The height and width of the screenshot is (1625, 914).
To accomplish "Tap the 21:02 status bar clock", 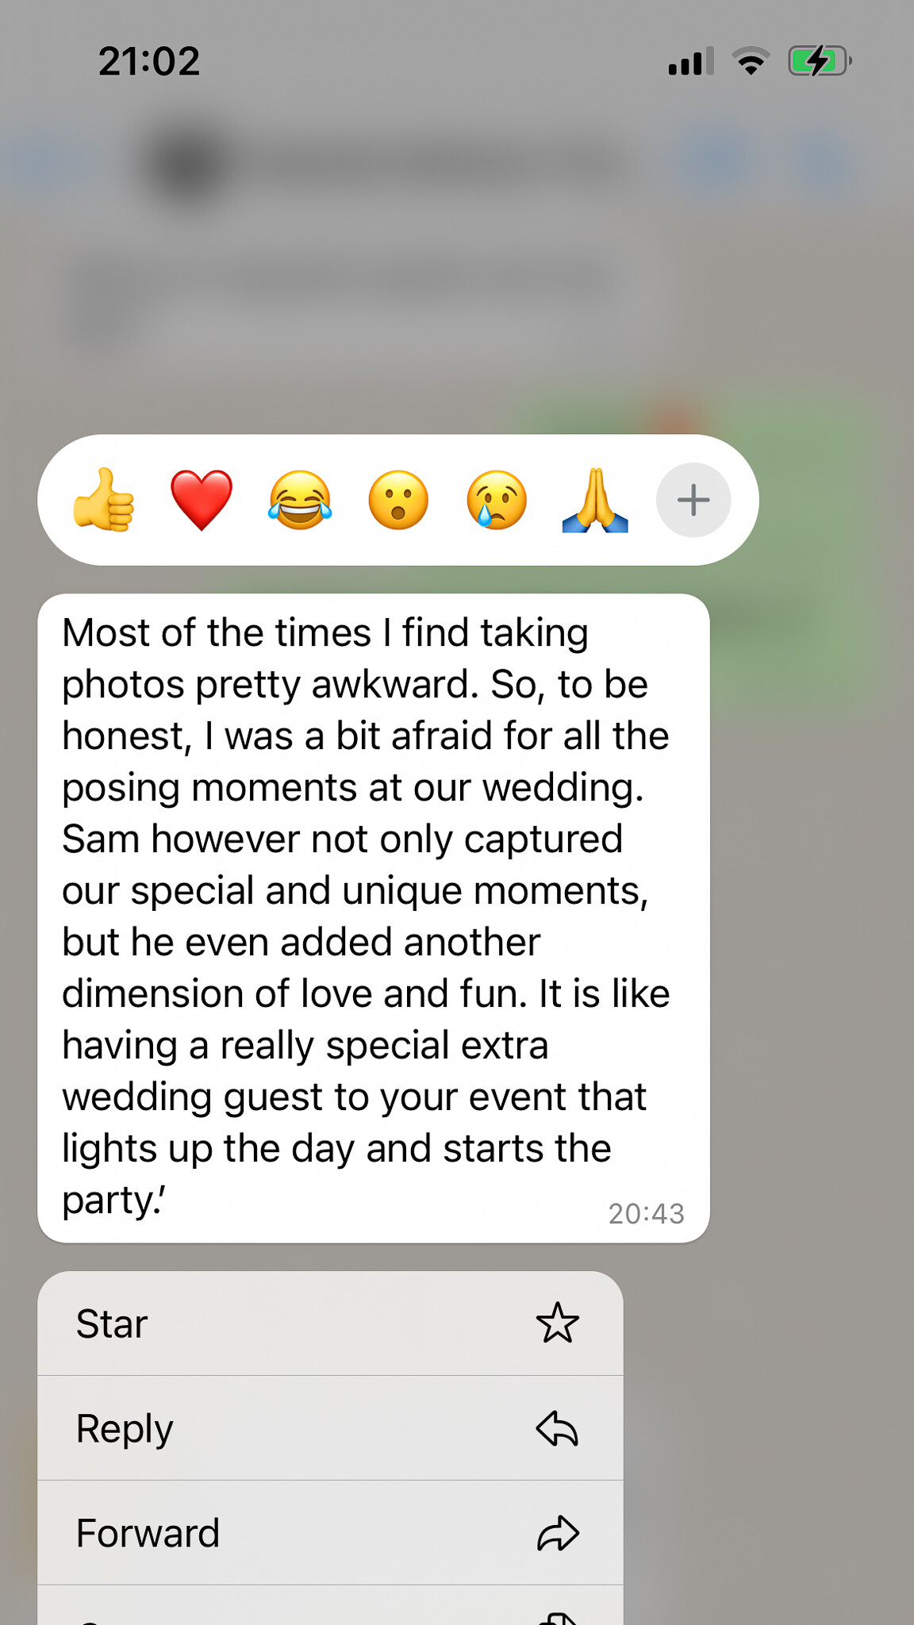I will 149,61.
